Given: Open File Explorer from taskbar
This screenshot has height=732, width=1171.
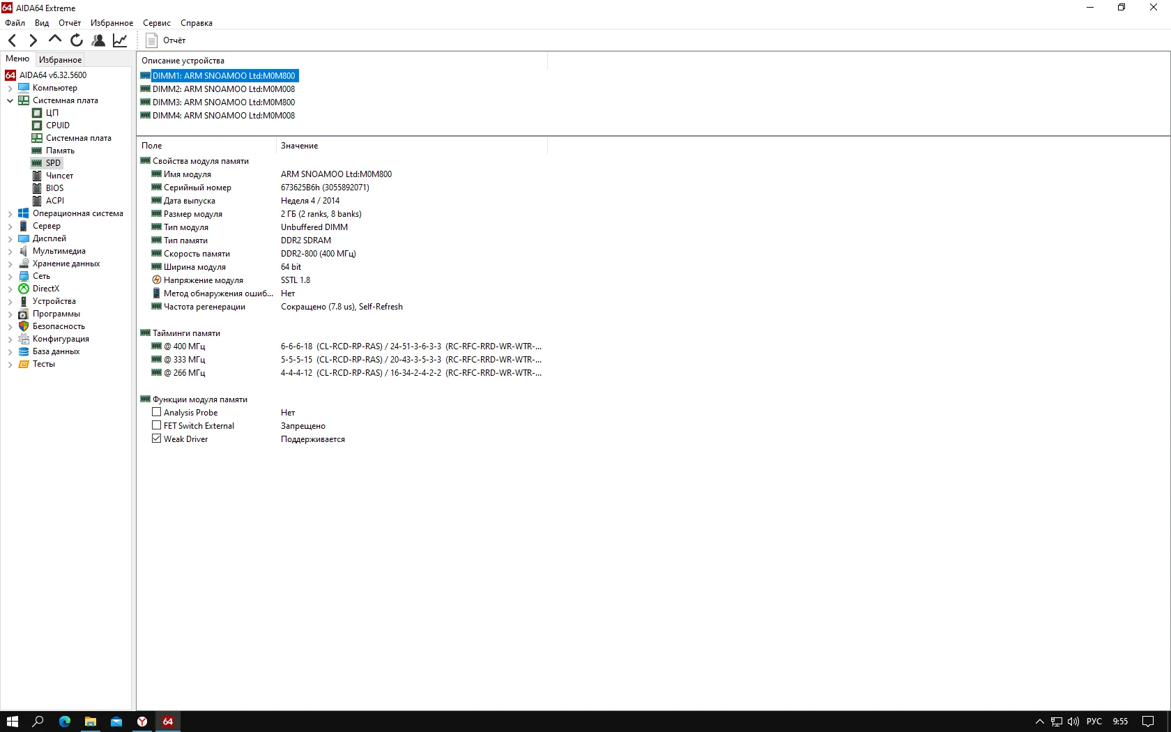Looking at the screenshot, I should [x=91, y=722].
